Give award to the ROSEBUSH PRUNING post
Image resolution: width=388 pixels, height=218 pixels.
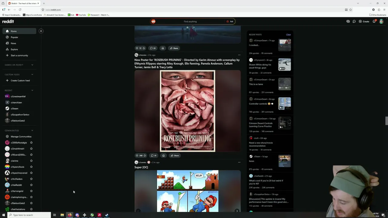point(163,156)
